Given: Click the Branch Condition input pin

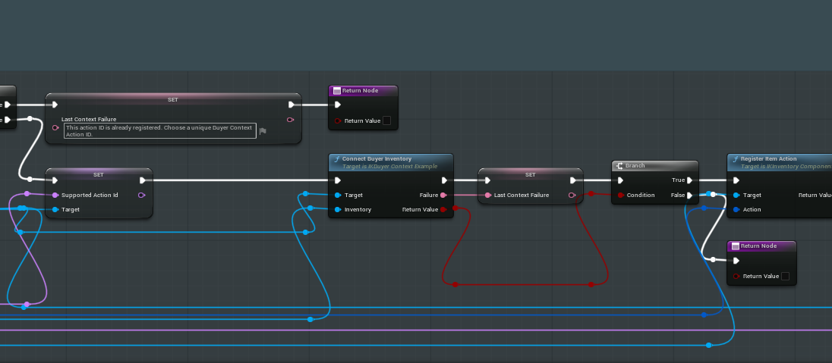Looking at the screenshot, I should 620,195.
